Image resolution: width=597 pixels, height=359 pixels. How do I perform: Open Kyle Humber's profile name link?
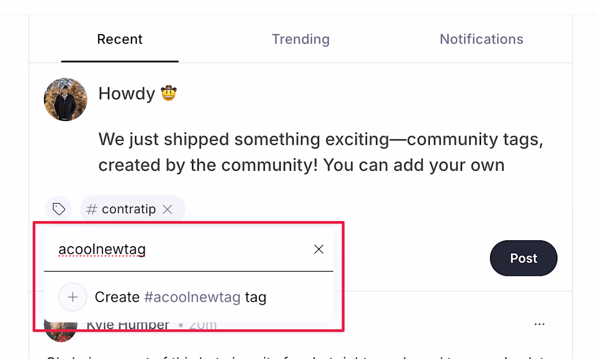(x=128, y=326)
